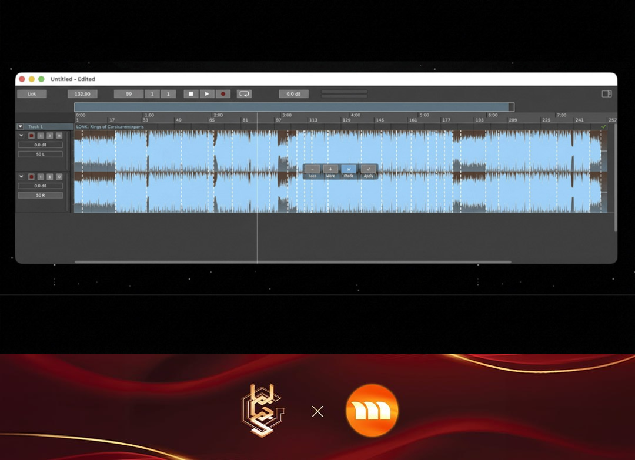This screenshot has height=460, width=635.
Task: Start playback with the Play button
Action: click(206, 94)
